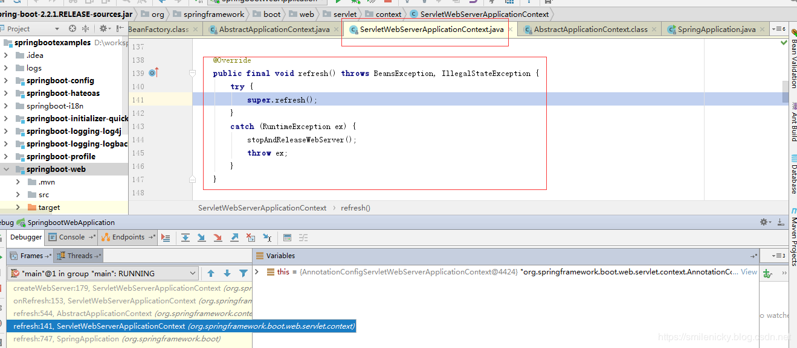
Task: Click the Force Step Into red arrow
Action: 218,238
